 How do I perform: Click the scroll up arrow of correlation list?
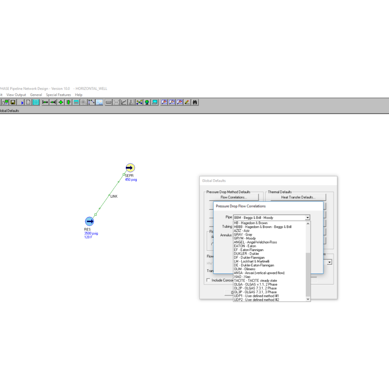point(308,223)
